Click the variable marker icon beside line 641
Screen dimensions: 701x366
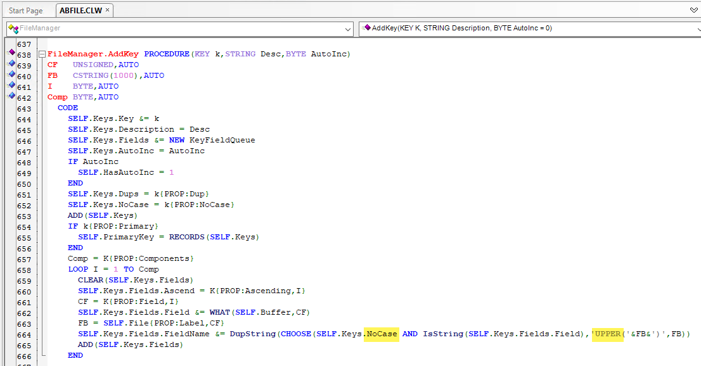(x=11, y=85)
